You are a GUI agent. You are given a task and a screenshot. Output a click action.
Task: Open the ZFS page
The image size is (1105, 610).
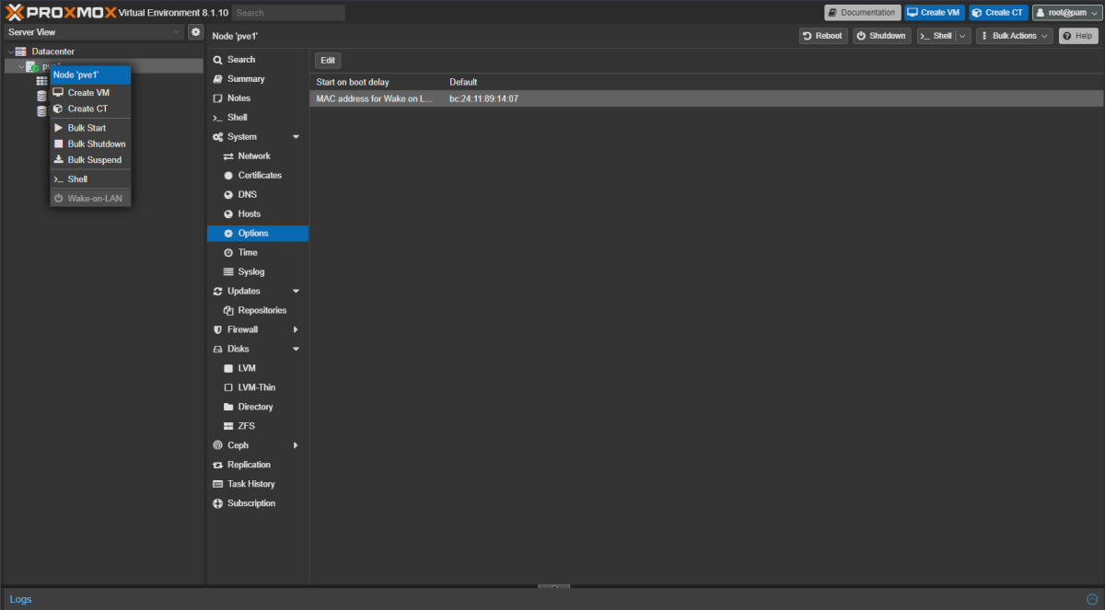[258, 426]
